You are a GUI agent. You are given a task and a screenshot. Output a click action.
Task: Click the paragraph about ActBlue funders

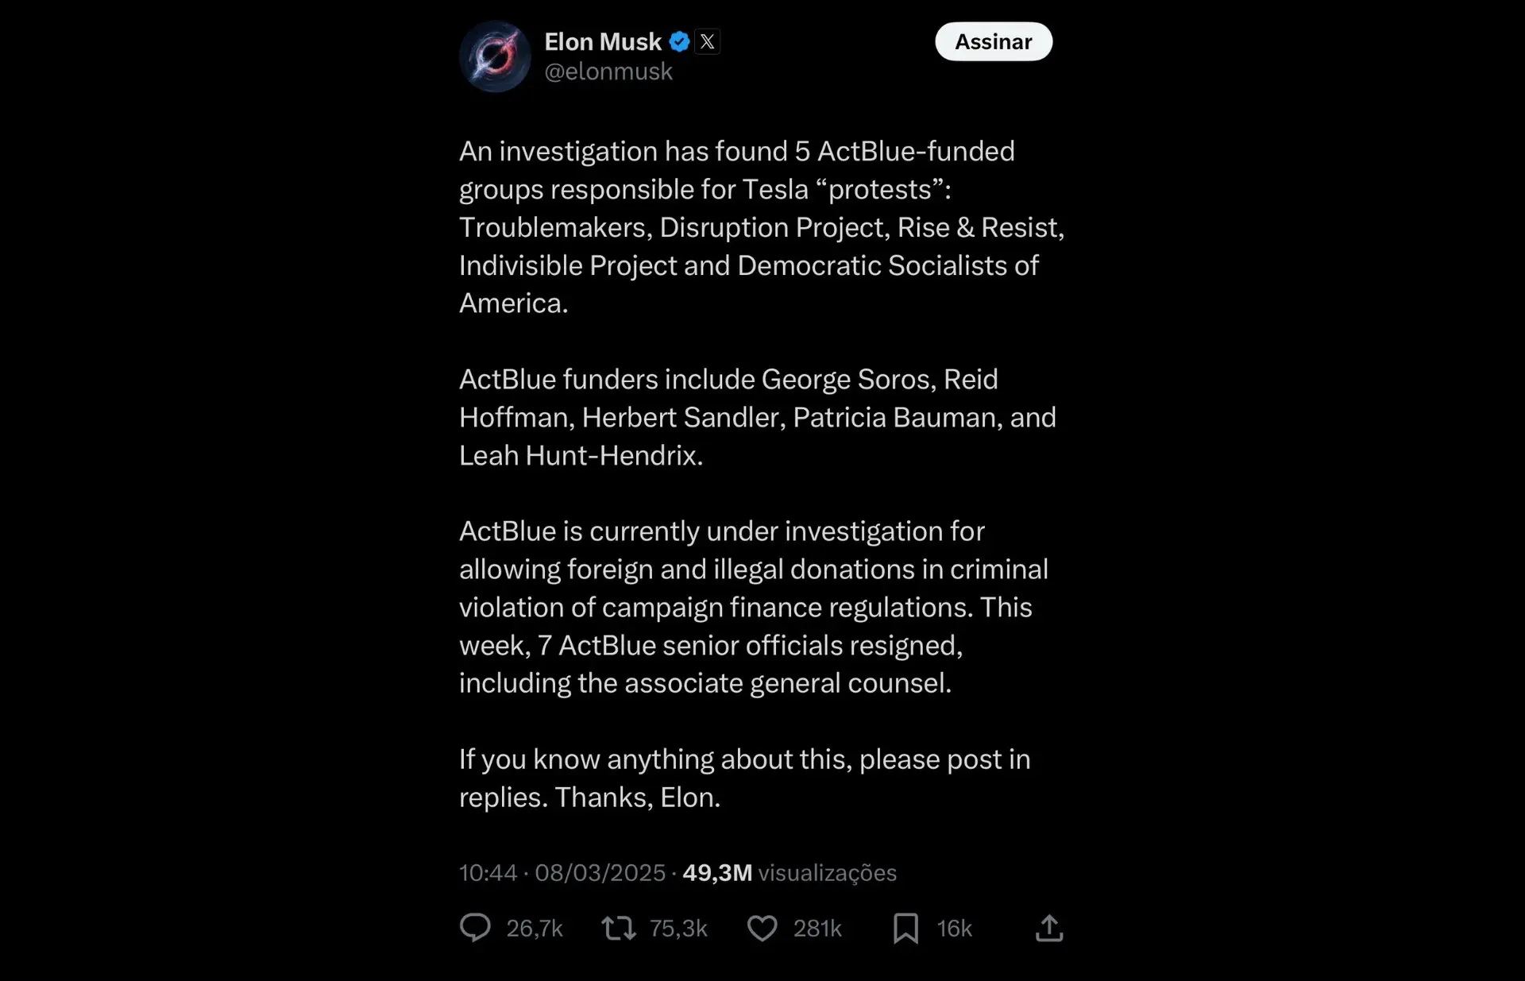point(758,417)
